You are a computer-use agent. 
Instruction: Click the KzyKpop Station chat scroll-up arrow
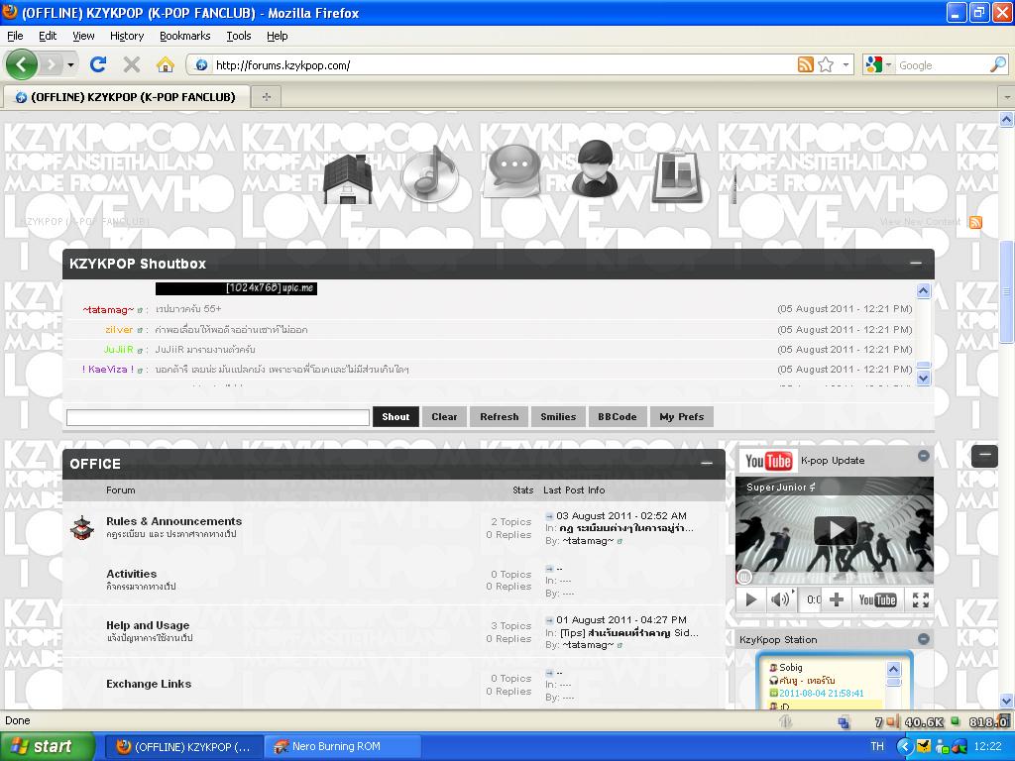(x=894, y=669)
